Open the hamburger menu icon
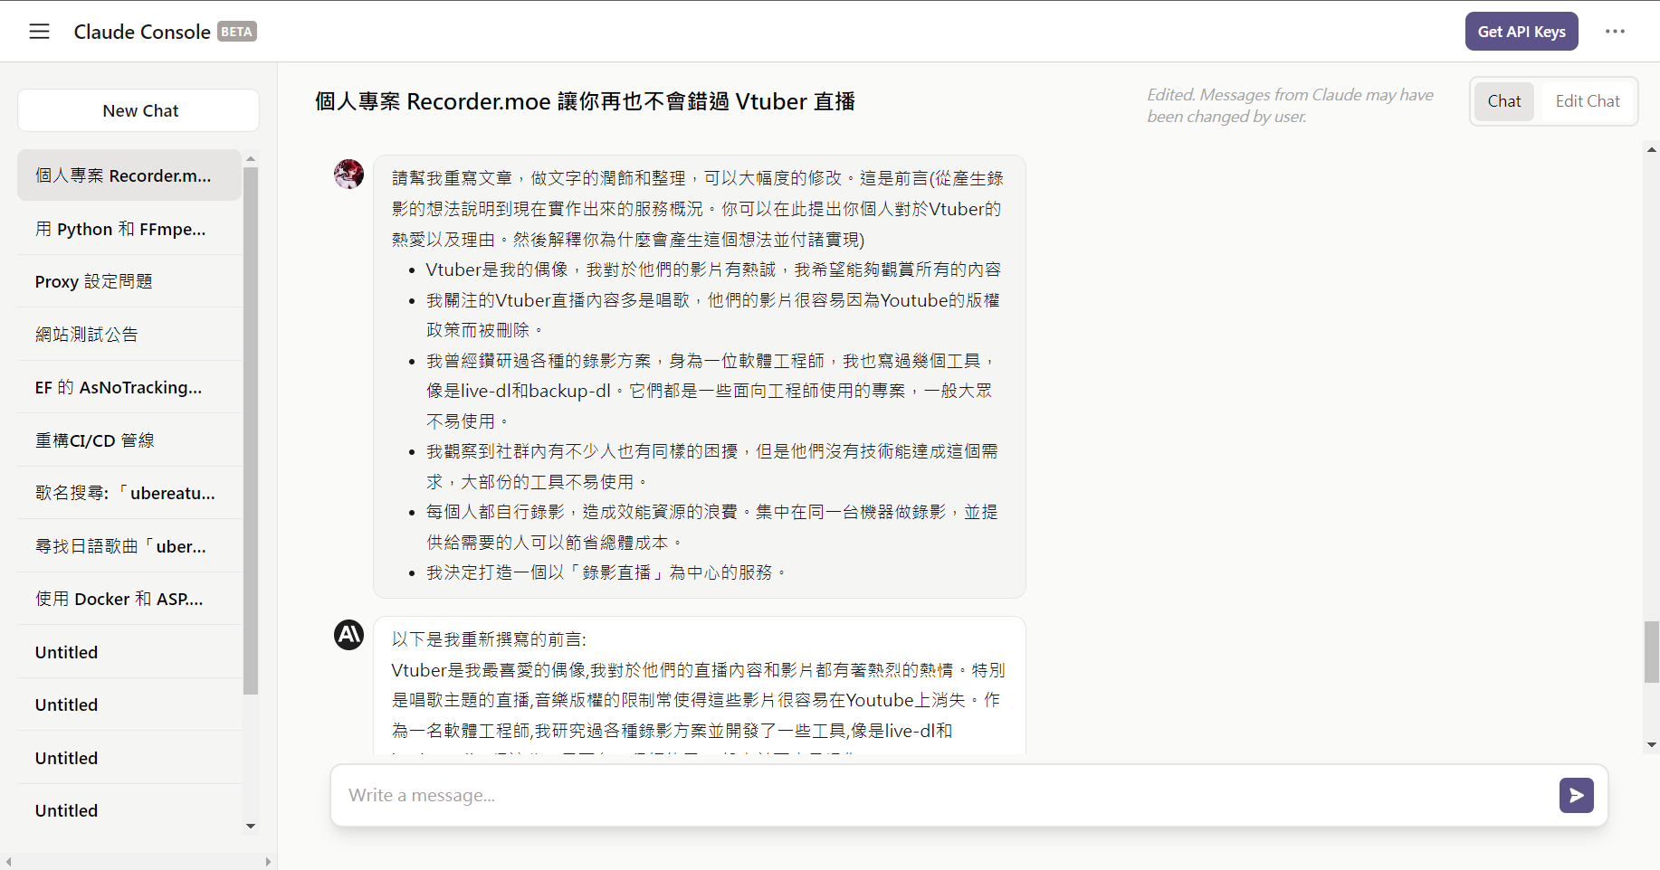This screenshot has height=870, width=1660. coord(39,32)
